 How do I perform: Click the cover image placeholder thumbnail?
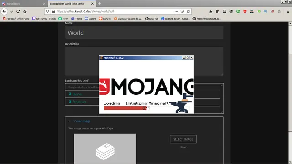point(105,149)
